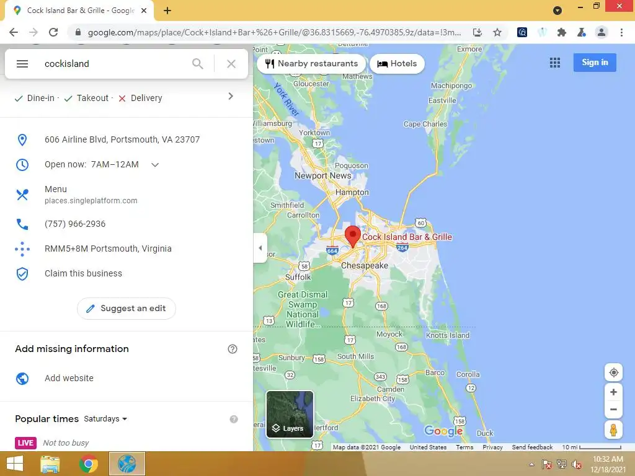Bookmark this page with the star

point(497,32)
